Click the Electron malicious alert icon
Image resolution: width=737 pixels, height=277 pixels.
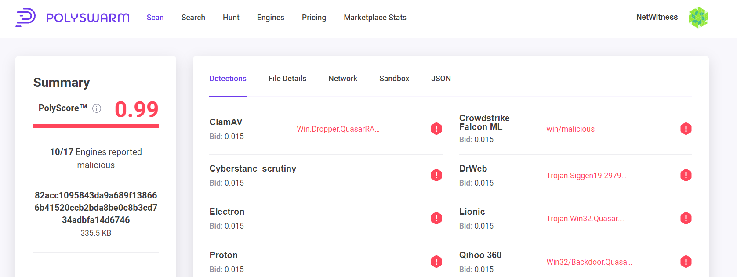click(x=436, y=218)
